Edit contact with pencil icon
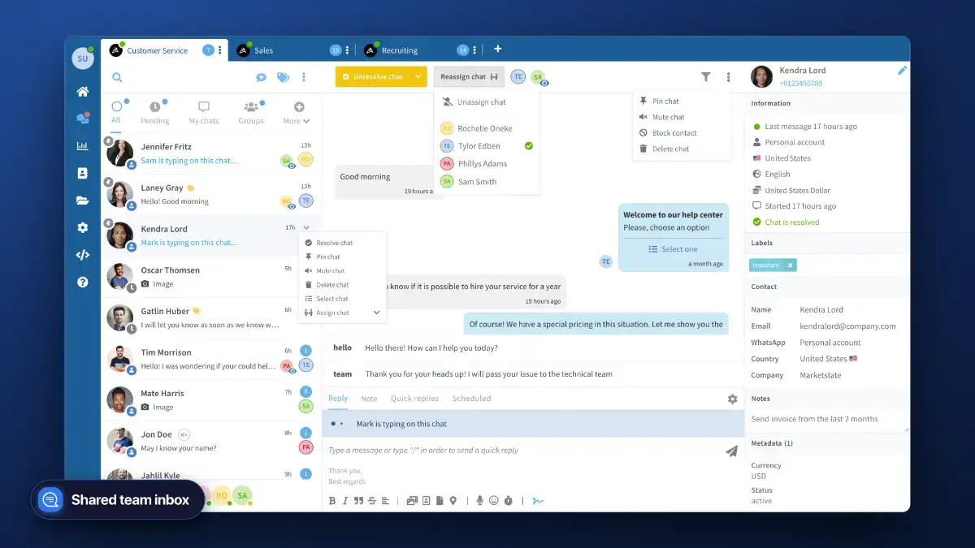Viewport: 975px width, 548px height. click(902, 71)
